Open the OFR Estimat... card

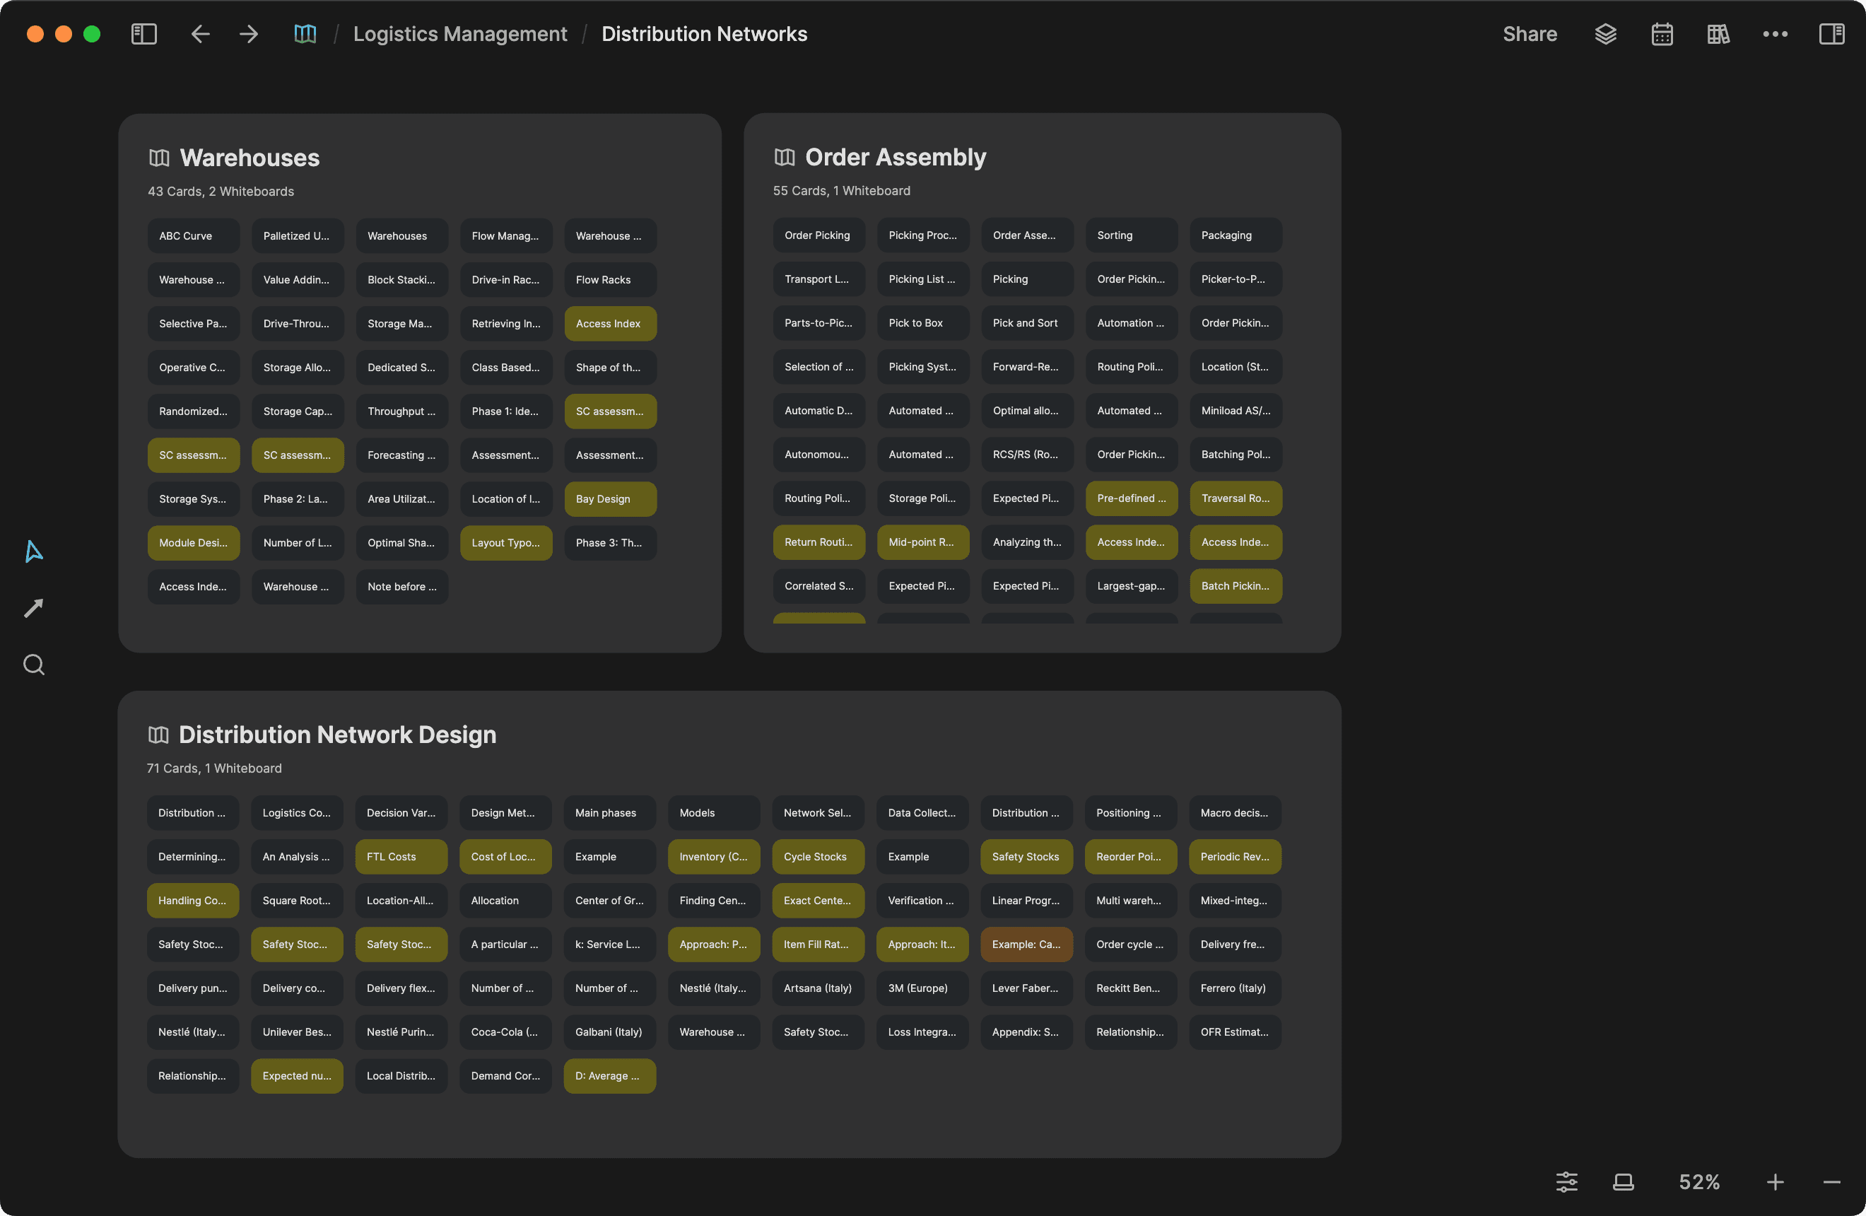point(1235,1033)
